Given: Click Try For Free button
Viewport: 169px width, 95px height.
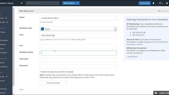Looking at the screenshot, I should pyautogui.click(x=144, y=3).
